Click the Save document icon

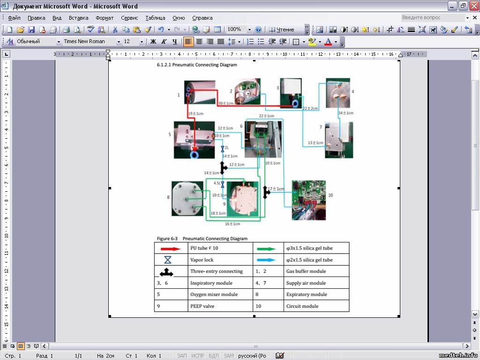click(x=31, y=30)
